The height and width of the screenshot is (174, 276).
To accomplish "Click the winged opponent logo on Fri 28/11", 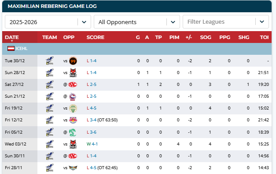I will click(x=73, y=168).
